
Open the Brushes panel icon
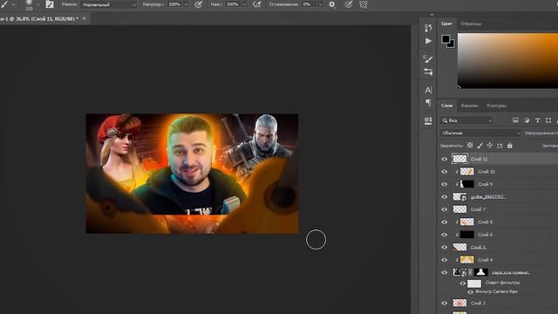pos(428,58)
